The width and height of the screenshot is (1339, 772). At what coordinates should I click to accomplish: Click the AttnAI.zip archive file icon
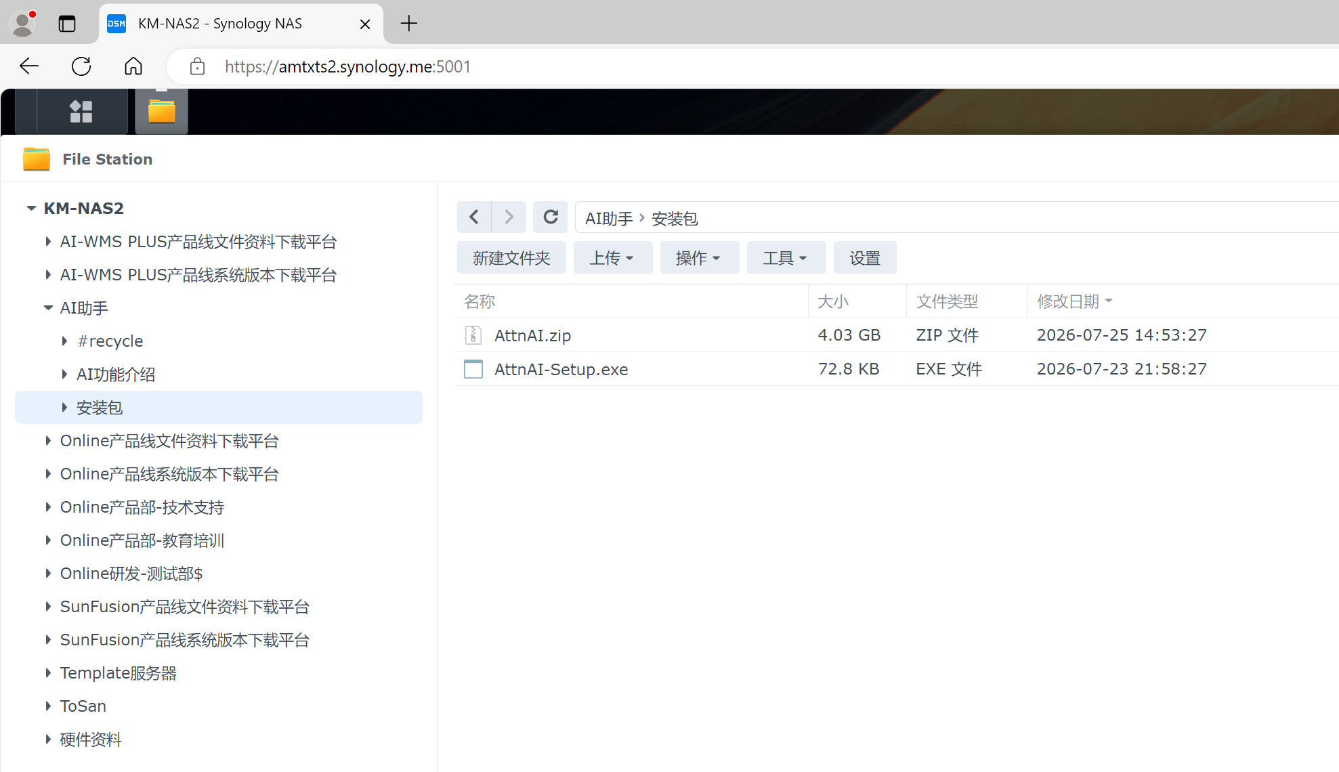tap(473, 335)
